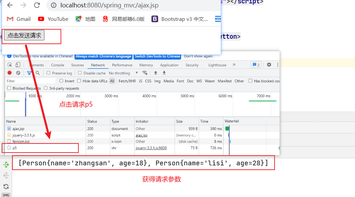Select the p5 request row

pos(142,148)
